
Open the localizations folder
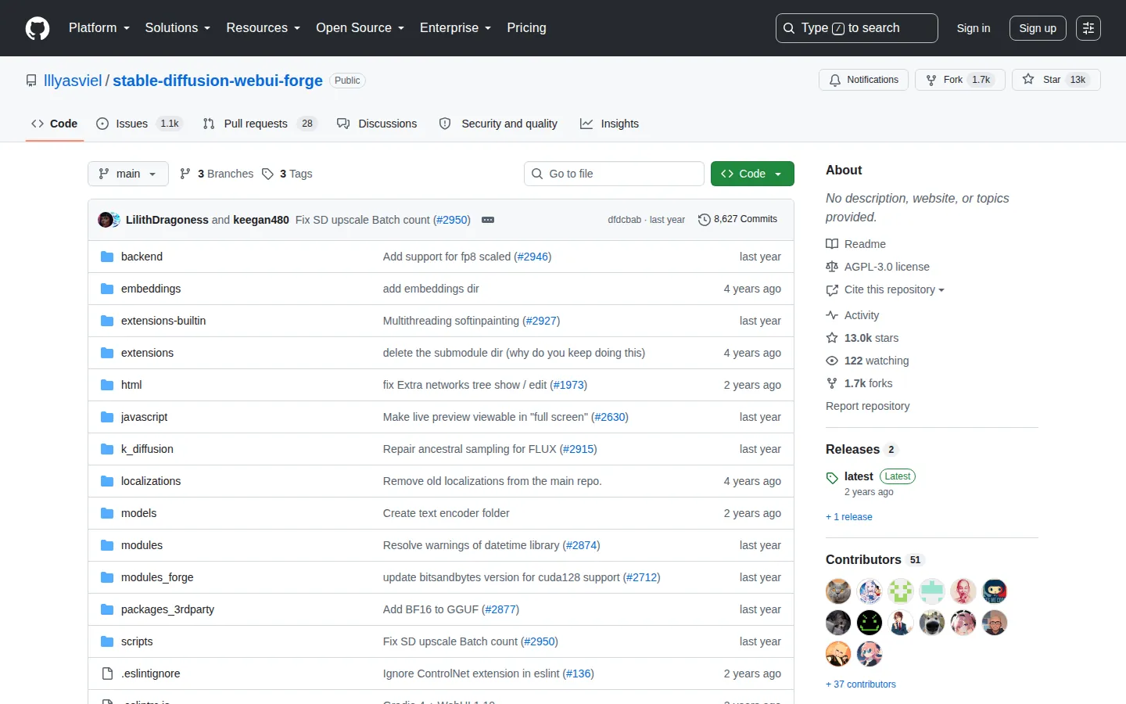(151, 481)
